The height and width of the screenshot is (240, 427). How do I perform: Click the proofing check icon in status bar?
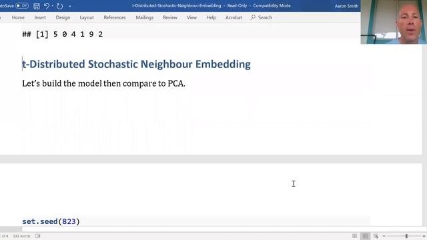pos(37,236)
